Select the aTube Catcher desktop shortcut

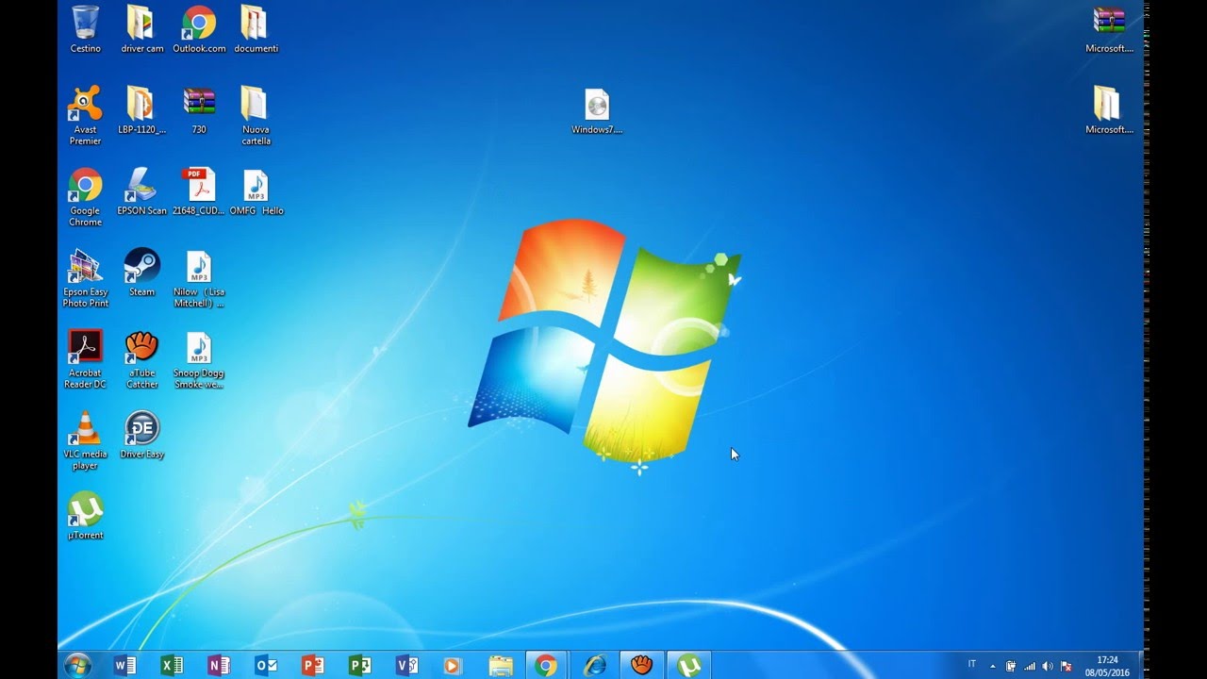coord(141,358)
